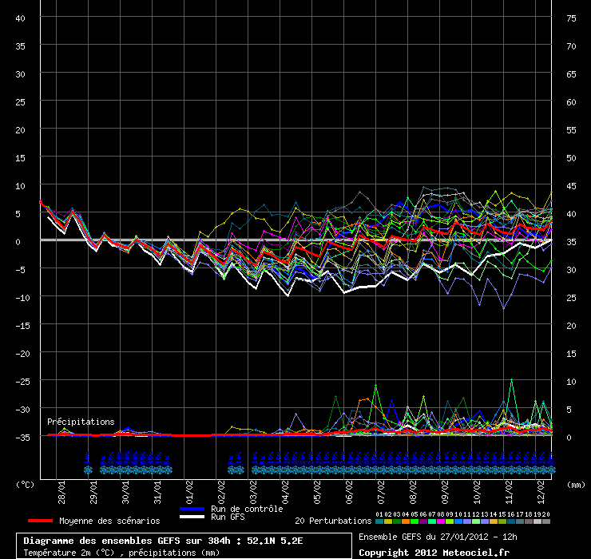Viewport: 591px width, 559px height.
Task: Click the (mm) unit label on right axis
Action: (x=576, y=484)
